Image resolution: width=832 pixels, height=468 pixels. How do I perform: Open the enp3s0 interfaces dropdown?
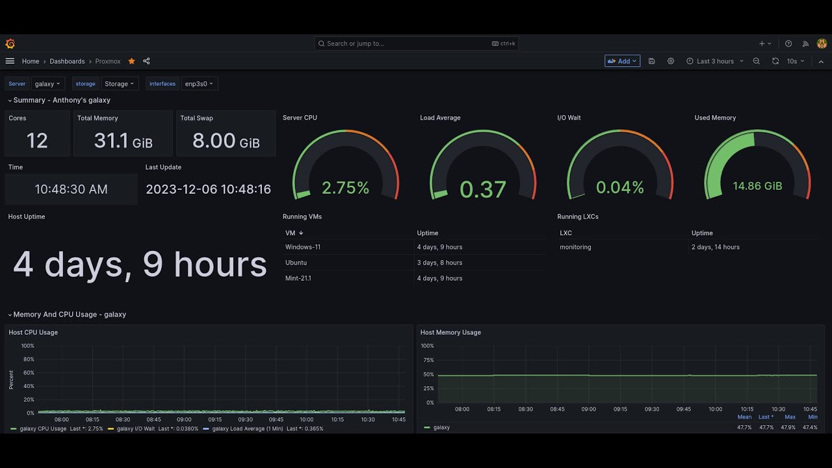[x=199, y=84]
